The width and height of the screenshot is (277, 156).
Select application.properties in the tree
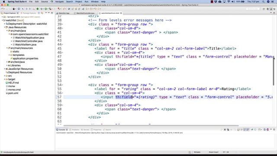click(25, 58)
